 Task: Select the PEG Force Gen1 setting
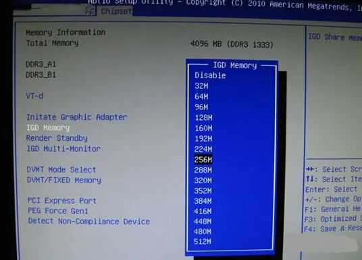[58, 211]
